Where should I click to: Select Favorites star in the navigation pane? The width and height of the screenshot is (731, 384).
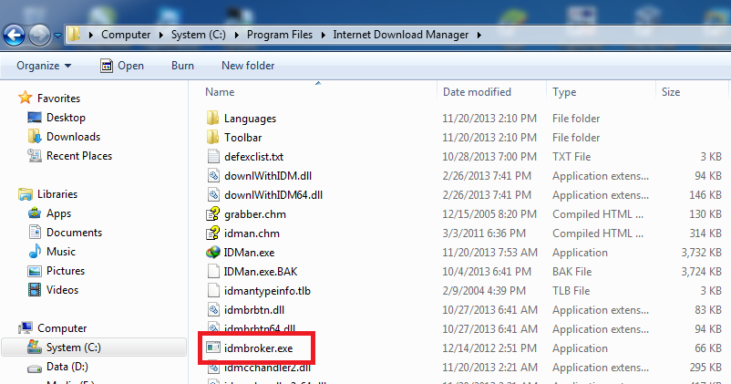tap(25, 98)
